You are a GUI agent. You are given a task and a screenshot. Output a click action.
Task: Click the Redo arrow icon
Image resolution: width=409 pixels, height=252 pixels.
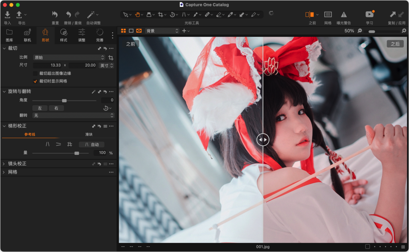pyautogui.click(x=77, y=15)
